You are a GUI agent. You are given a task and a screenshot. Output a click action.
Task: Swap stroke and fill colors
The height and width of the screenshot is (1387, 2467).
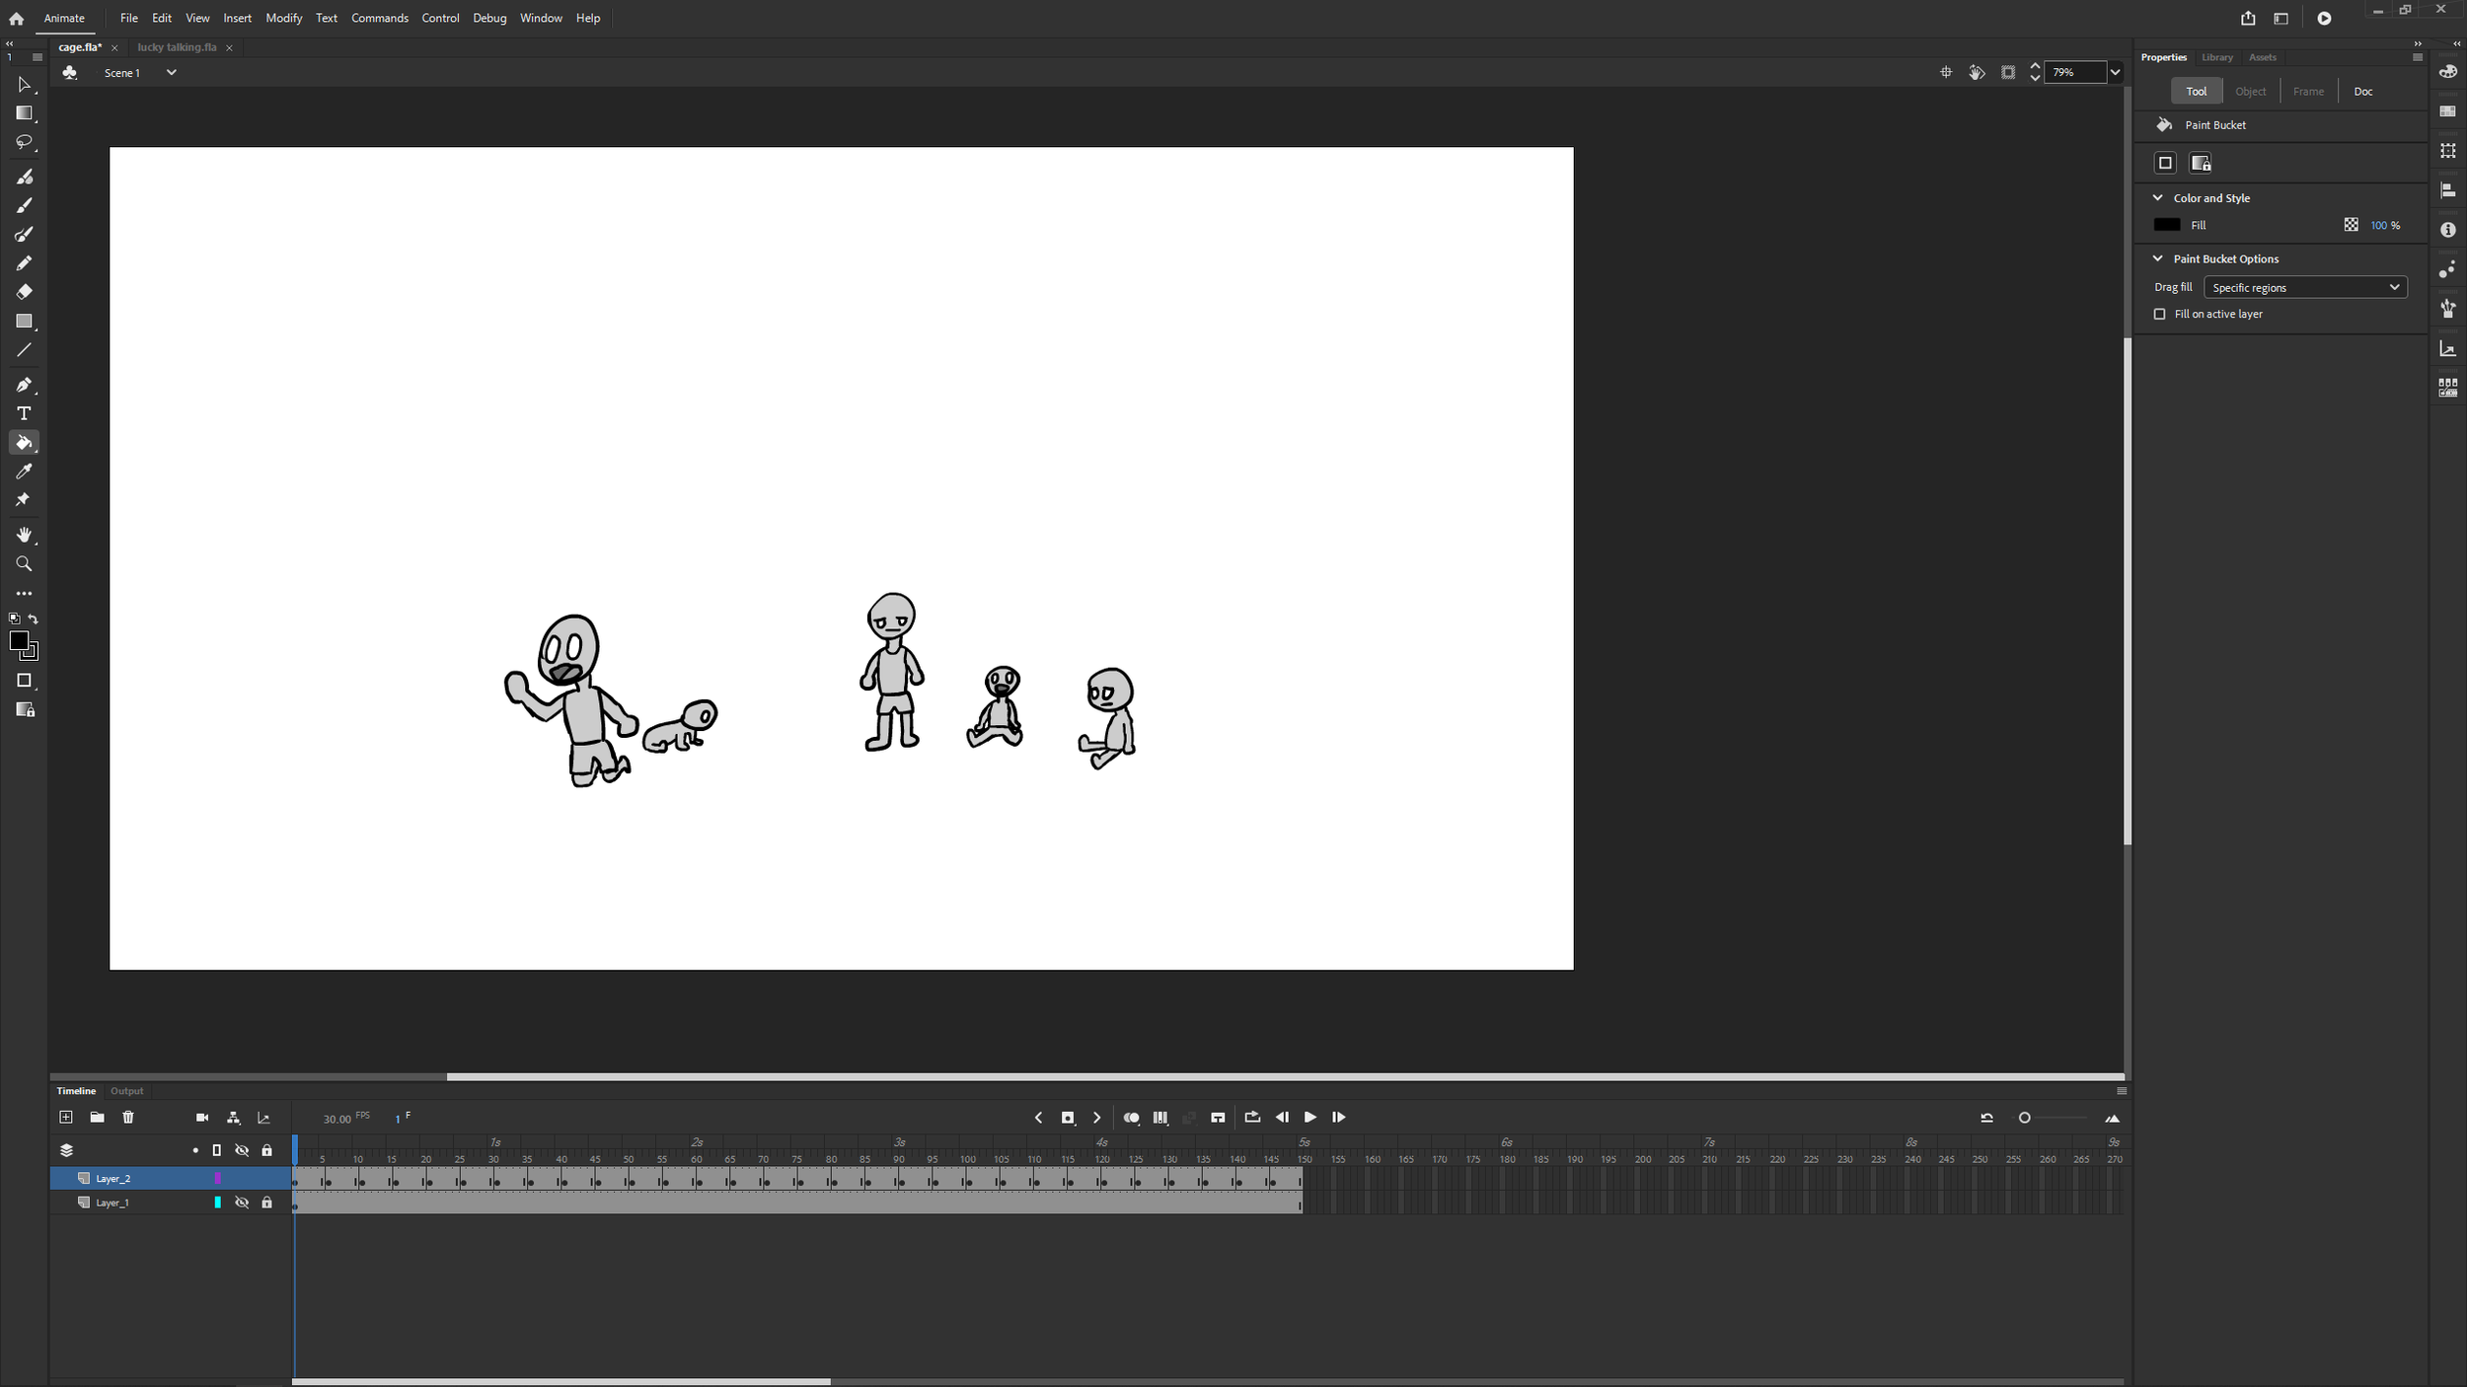point(34,619)
